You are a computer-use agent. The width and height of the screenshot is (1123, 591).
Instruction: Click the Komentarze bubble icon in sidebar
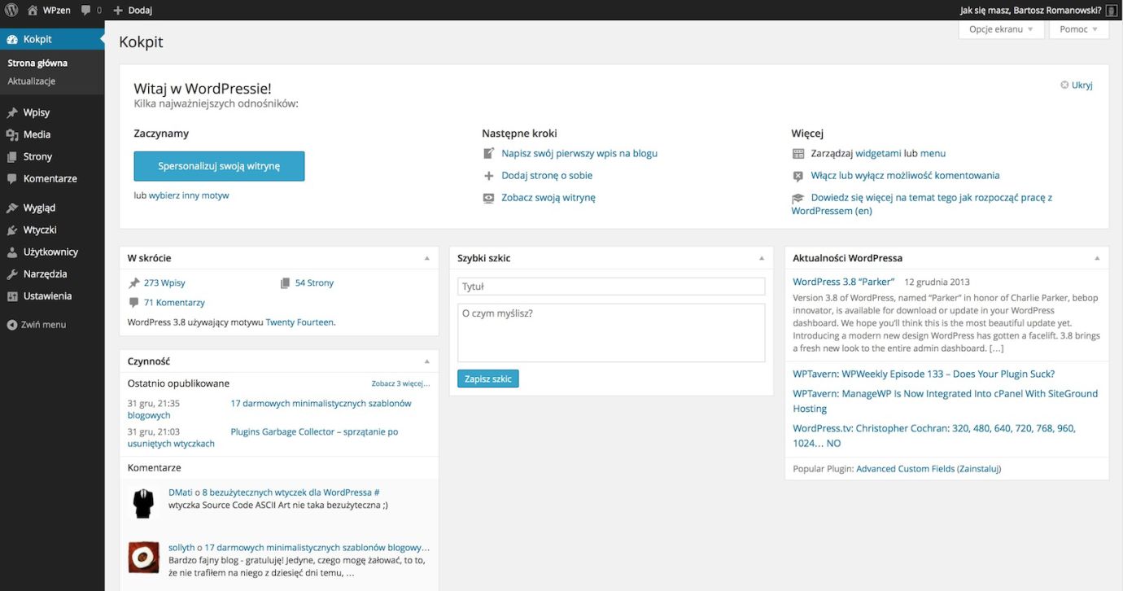(x=12, y=178)
